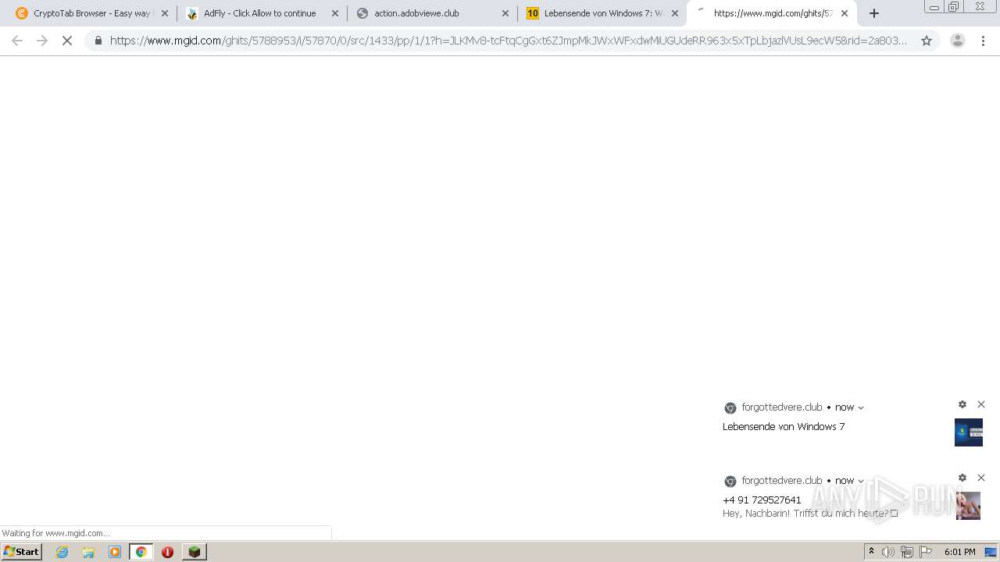Open settings of the Nachbarin notification
This screenshot has width=1000, height=562.
click(962, 478)
